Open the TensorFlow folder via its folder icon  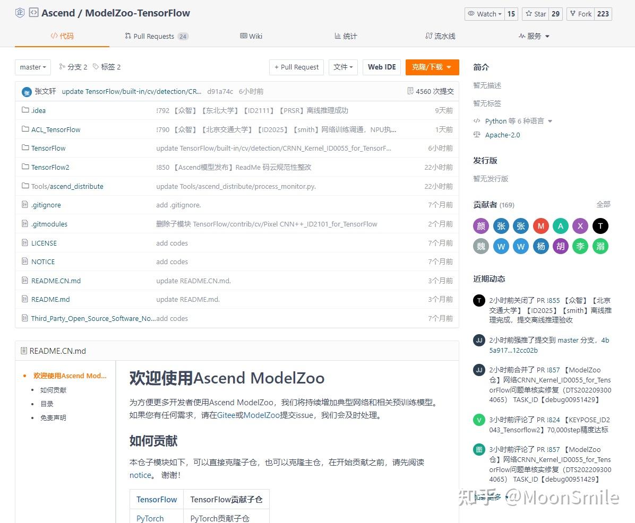(x=25, y=148)
